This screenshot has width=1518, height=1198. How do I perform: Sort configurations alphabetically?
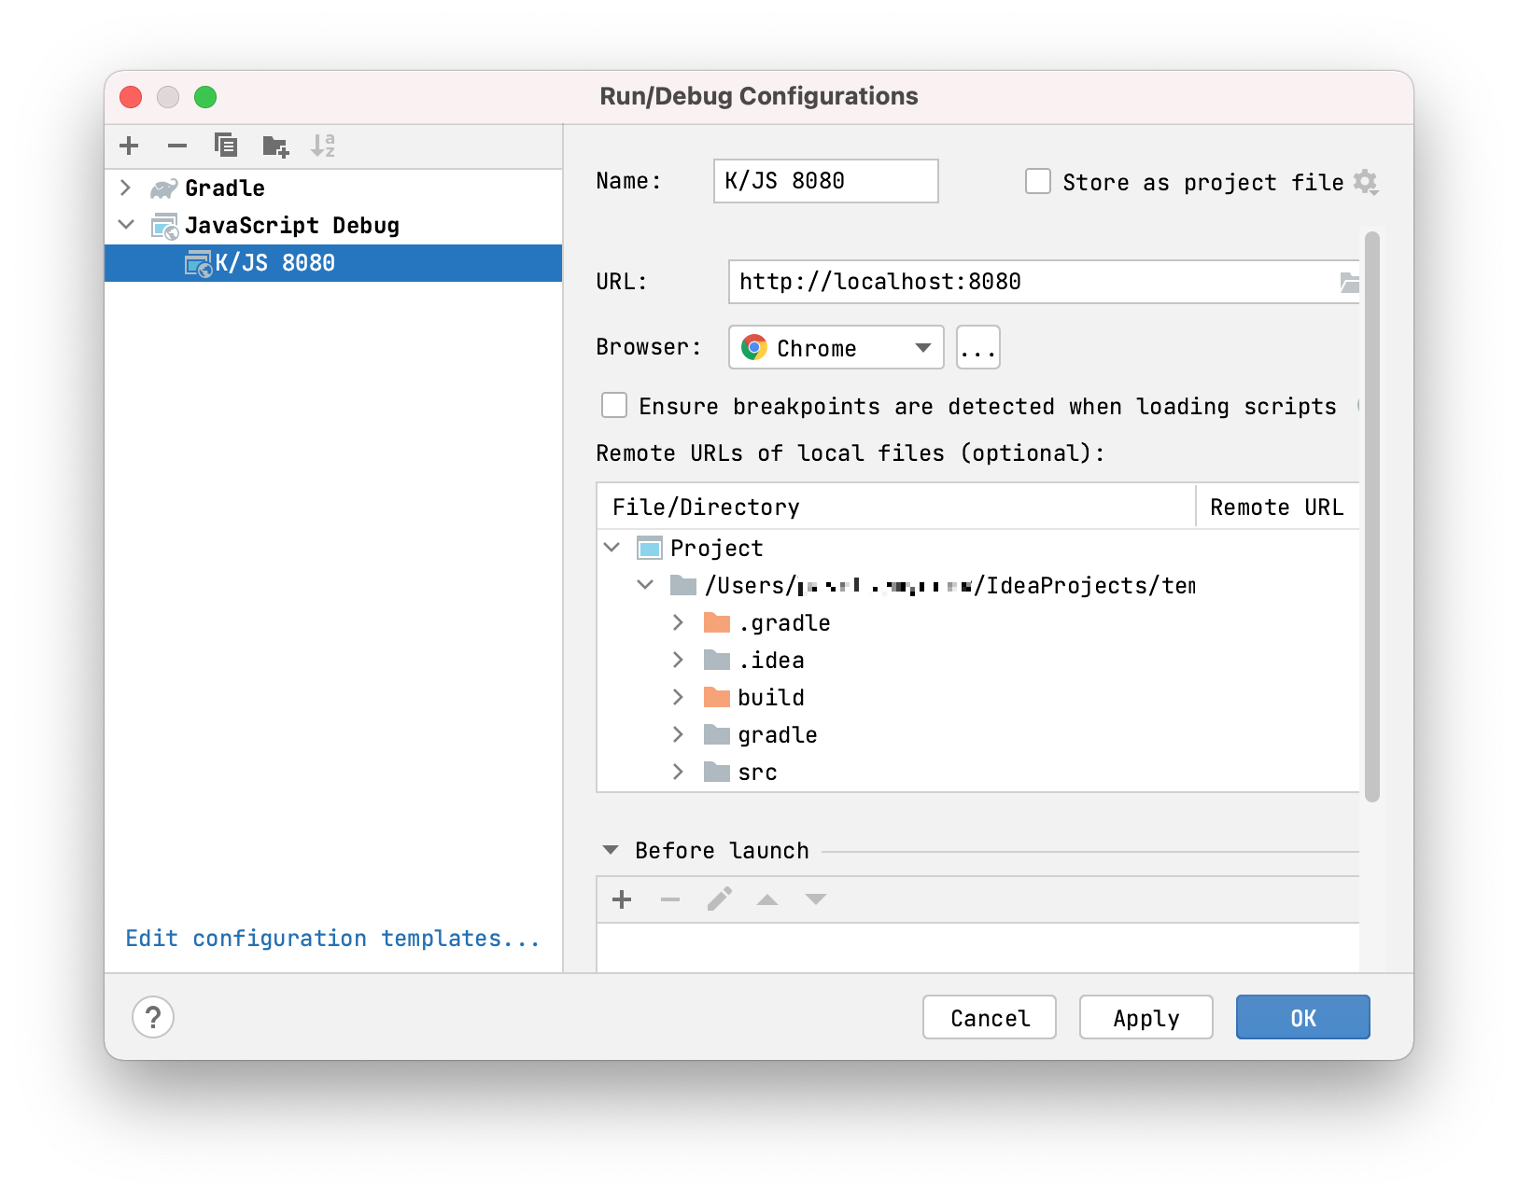point(323,146)
